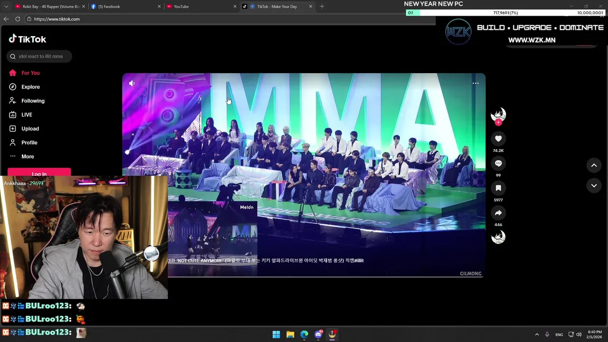The image size is (608, 342).
Task: Open the video comments
Action: [498, 163]
